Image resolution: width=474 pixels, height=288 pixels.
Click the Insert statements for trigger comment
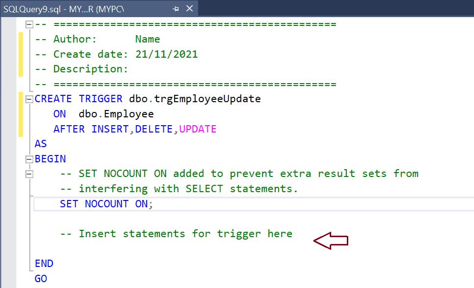point(176,234)
